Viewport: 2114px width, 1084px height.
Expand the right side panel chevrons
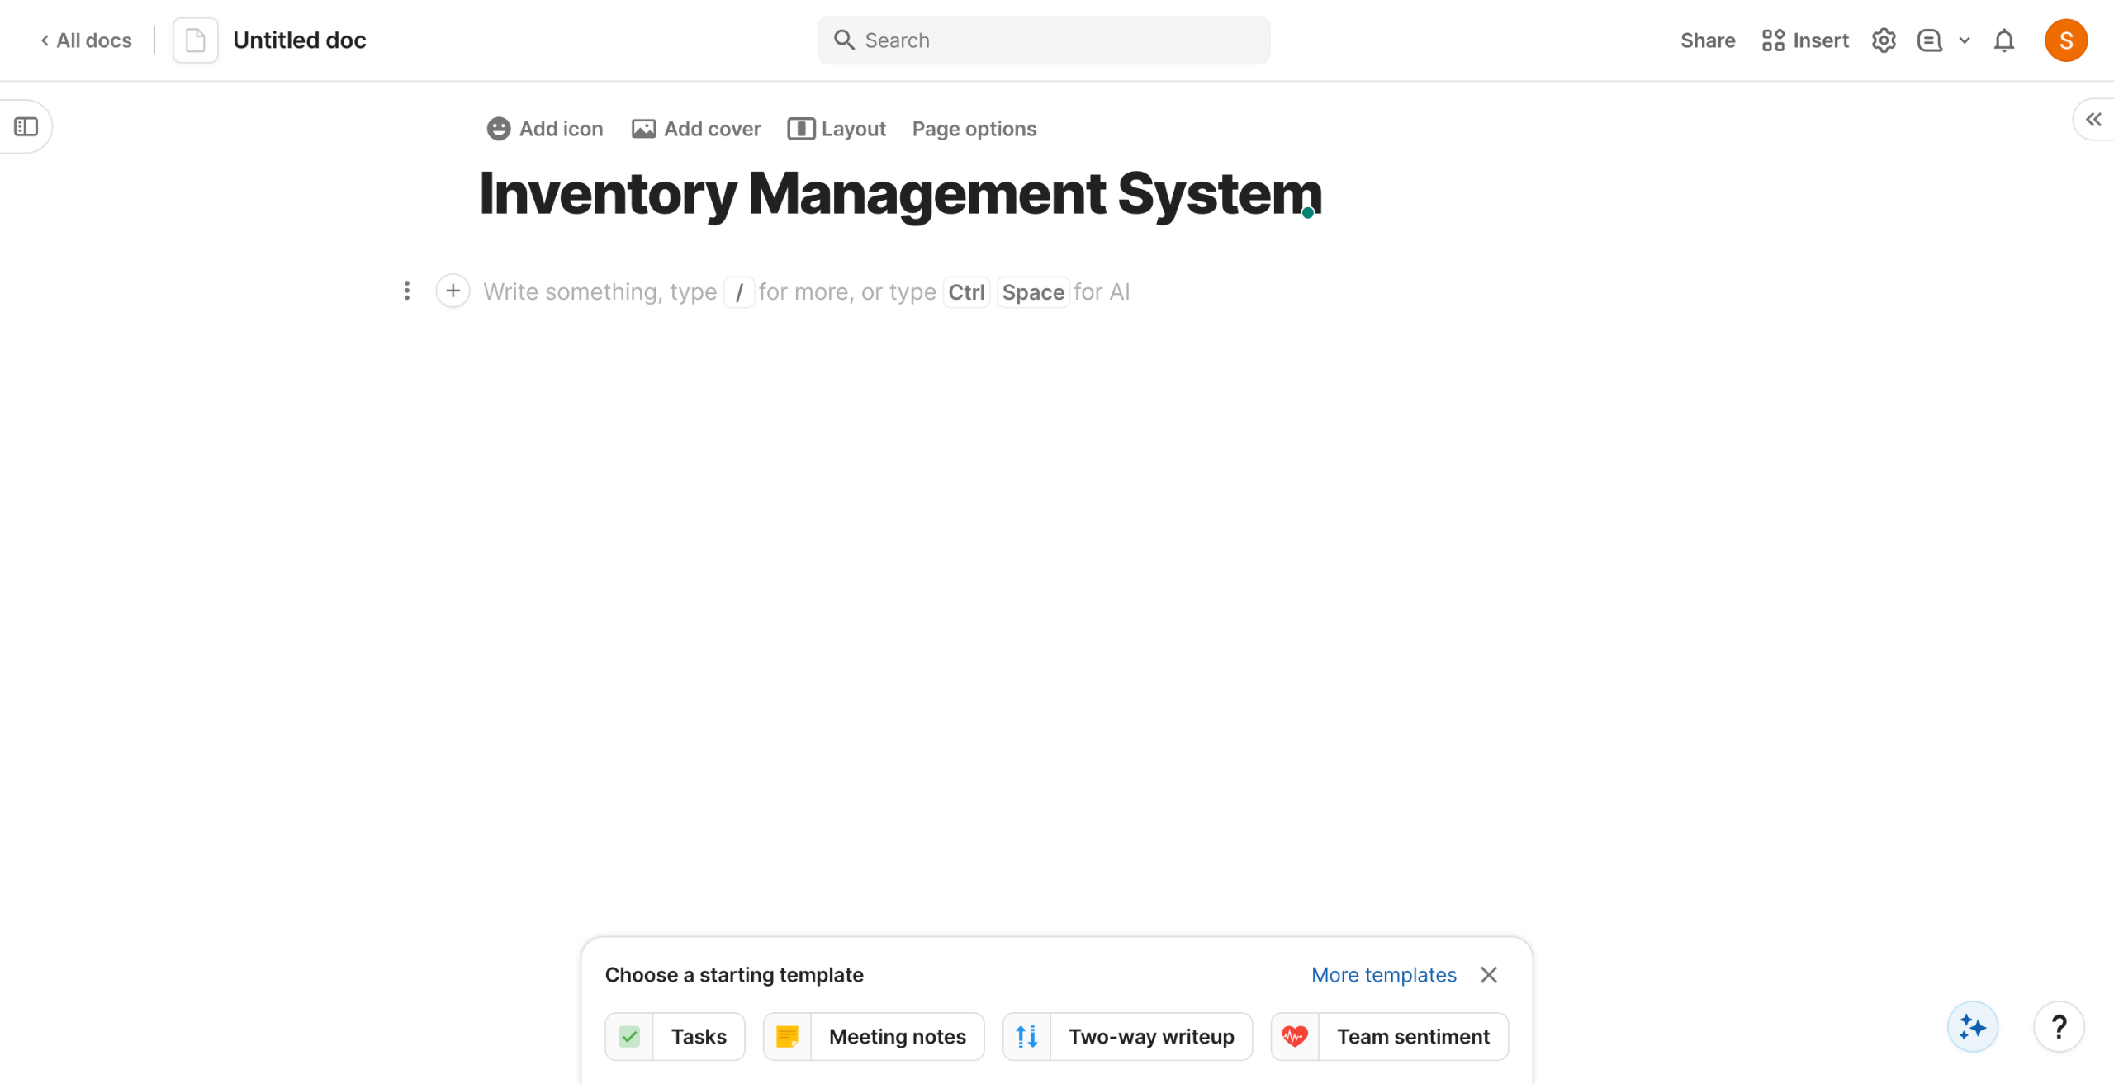(2093, 121)
